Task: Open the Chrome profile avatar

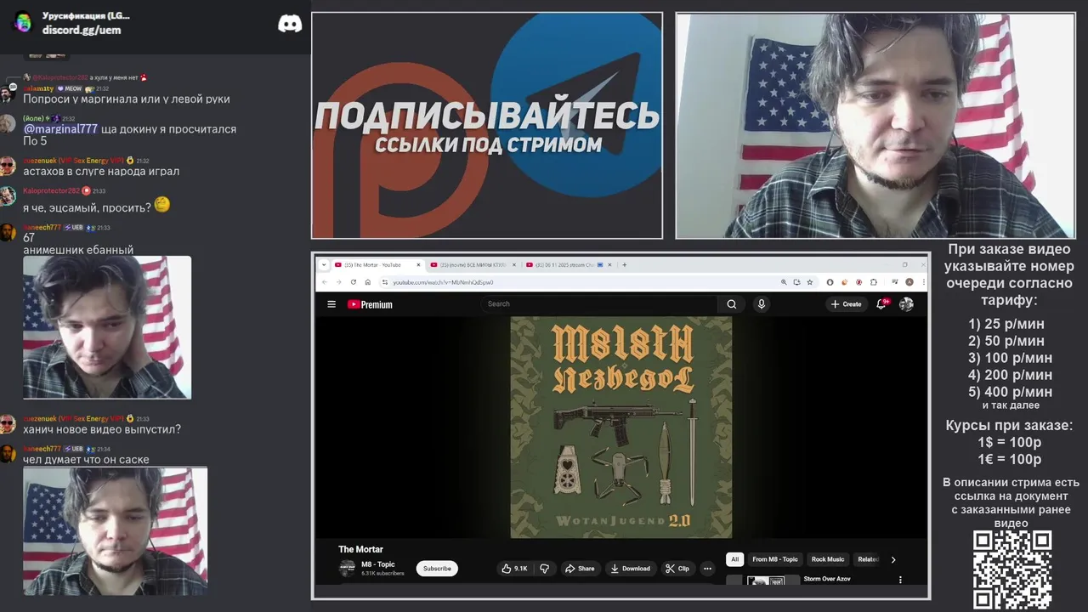Action: pyautogui.click(x=909, y=282)
